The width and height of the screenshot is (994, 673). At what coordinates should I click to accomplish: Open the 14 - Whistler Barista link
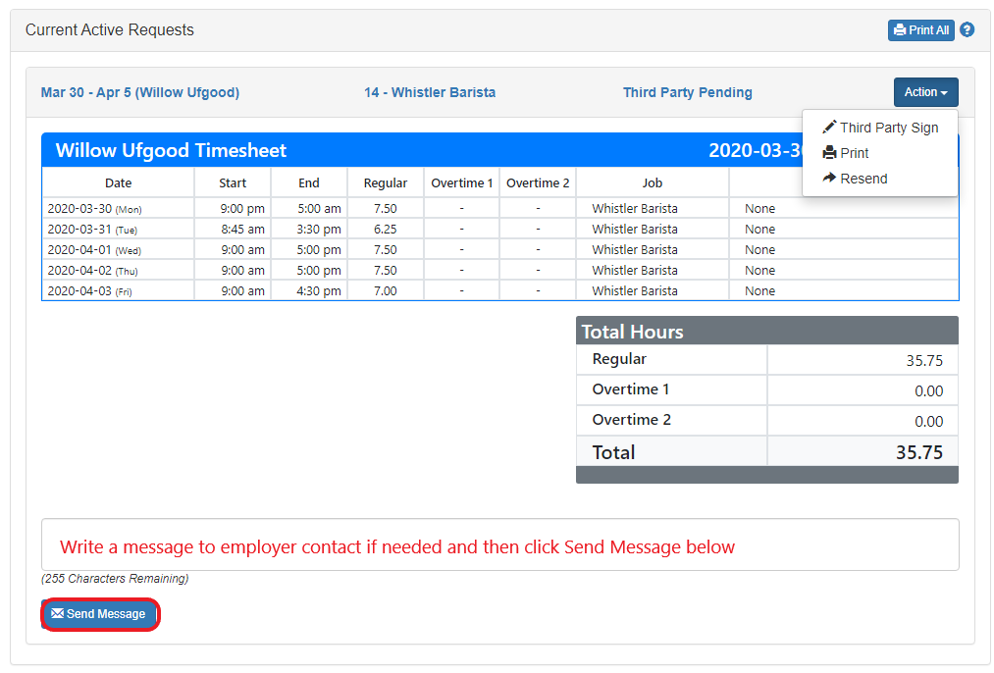coord(430,92)
